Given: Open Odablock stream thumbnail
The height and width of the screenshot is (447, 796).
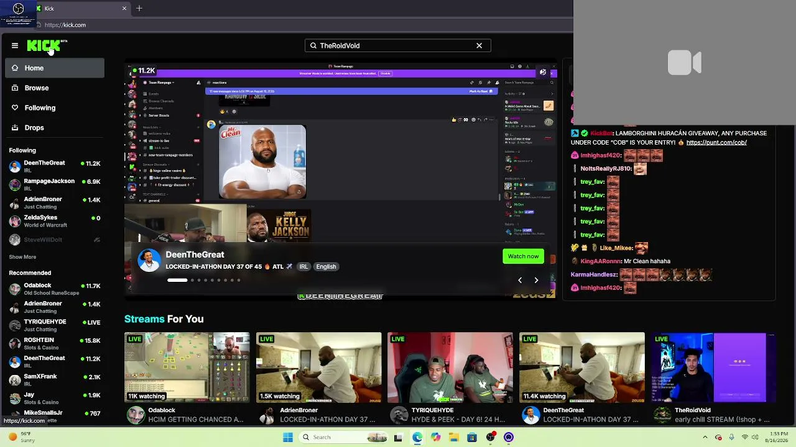Looking at the screenshot, I should (187, 368).
